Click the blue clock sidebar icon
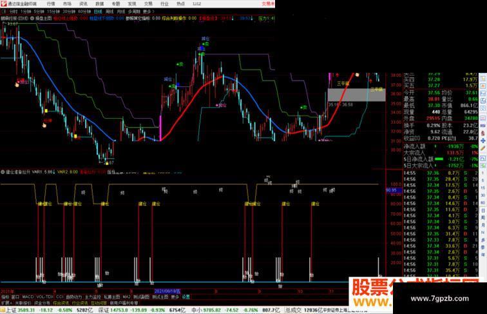The width and height of the screenshot is (487, 314). click(x=483, y=108)
